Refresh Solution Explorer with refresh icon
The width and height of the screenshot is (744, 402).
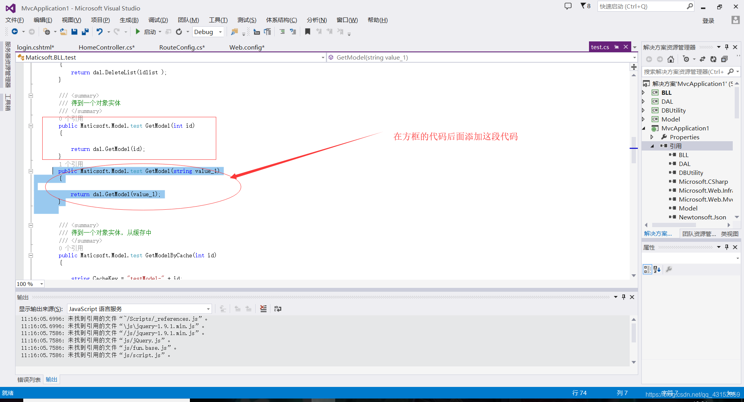point(713,59)
